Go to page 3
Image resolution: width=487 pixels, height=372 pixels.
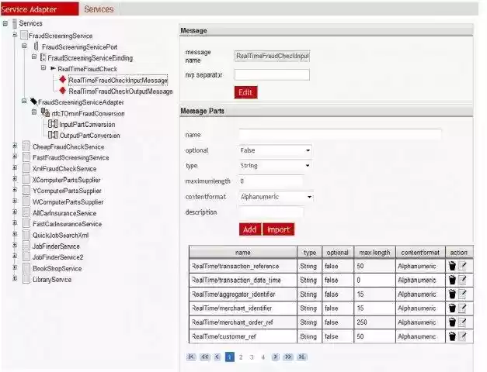tap(252, 357)
